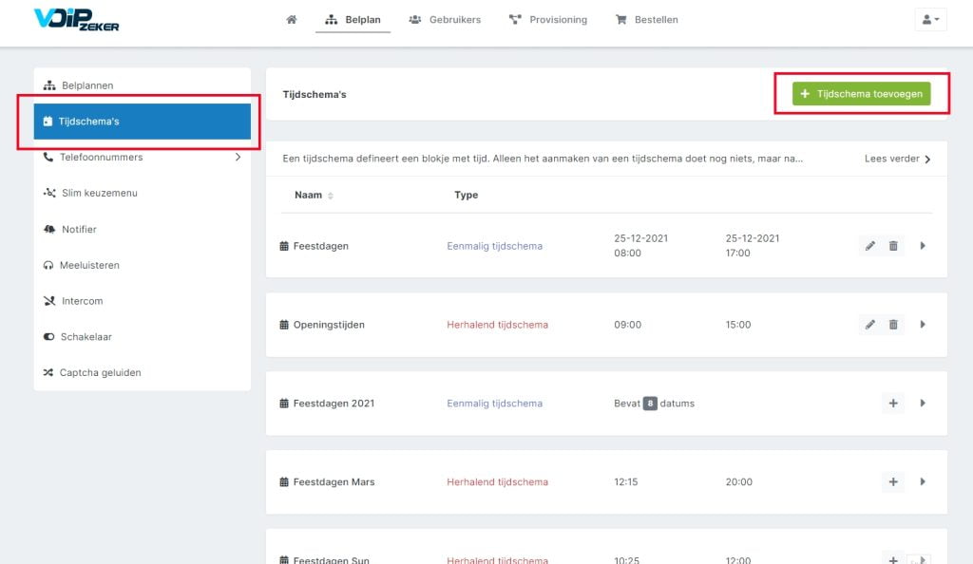Click the Feestdagen 2021 schedule name
Screen dimensions: 973x564
coord(334,404)
